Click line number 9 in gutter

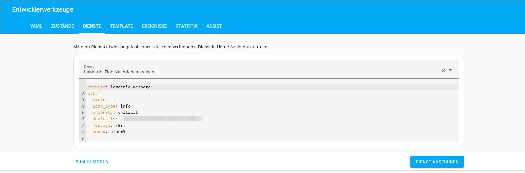click(83, 138)
